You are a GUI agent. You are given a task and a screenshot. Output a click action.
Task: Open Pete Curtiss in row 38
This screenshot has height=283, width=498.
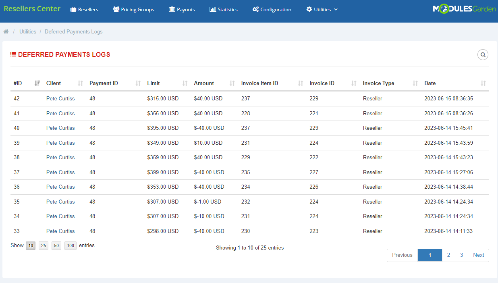point(60,157)
